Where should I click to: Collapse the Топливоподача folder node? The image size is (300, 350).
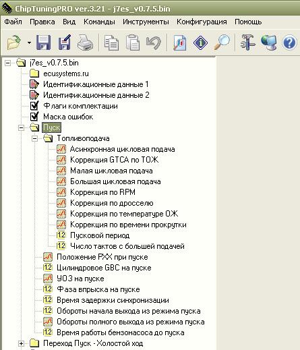click(x=34, y=138)
